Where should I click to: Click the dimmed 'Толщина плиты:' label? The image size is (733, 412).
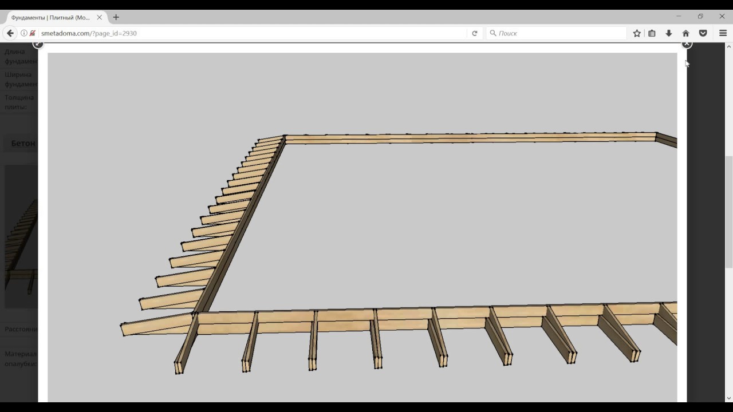19,102
